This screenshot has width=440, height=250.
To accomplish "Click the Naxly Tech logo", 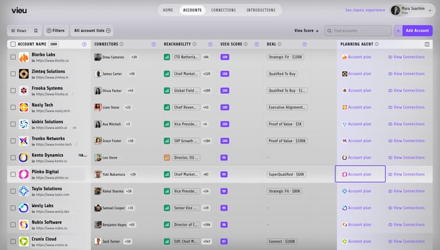I will coord(24,107).
